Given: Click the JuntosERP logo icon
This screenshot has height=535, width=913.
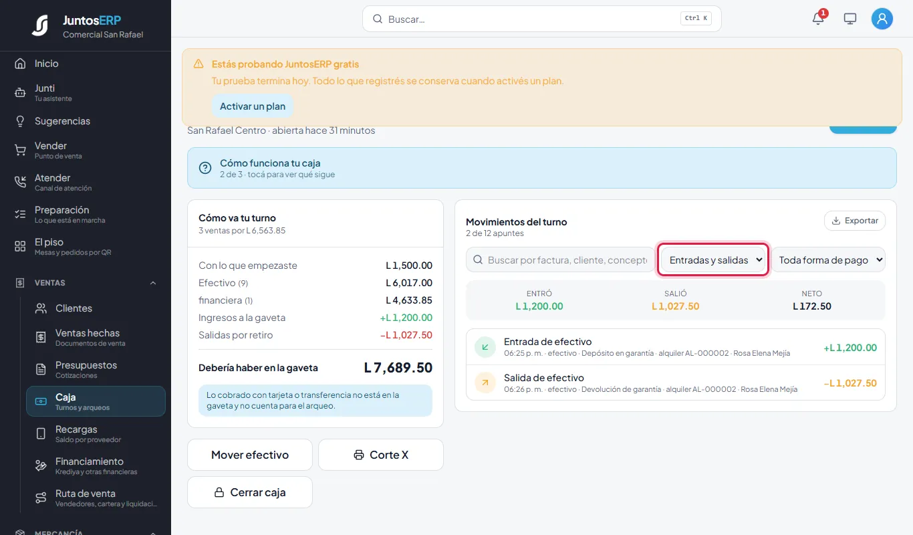Looking at the screenshot, I should coord(40,25).
